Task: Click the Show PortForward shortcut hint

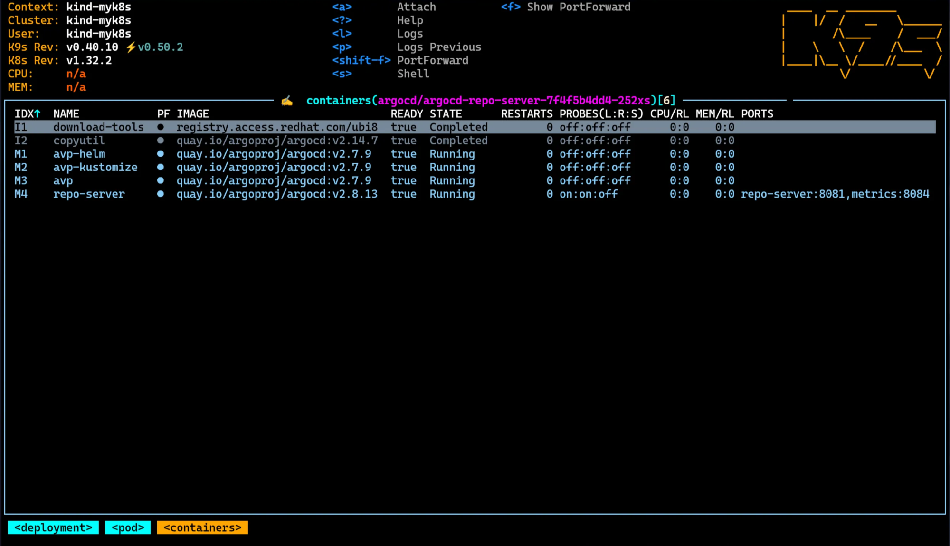Action: [566, 7]
